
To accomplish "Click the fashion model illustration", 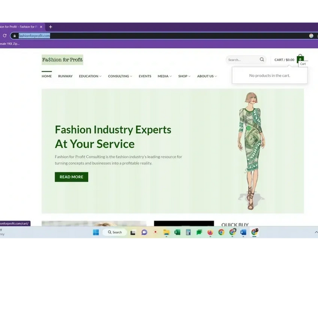I will 251,151.
